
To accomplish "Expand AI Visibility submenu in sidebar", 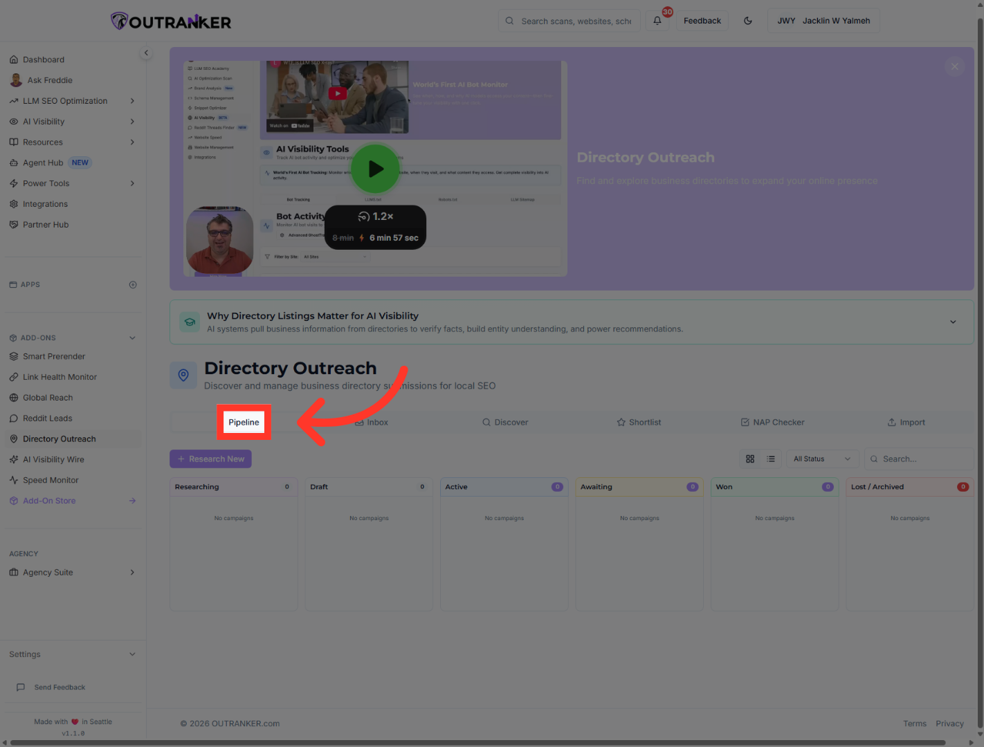I will 132,122.
